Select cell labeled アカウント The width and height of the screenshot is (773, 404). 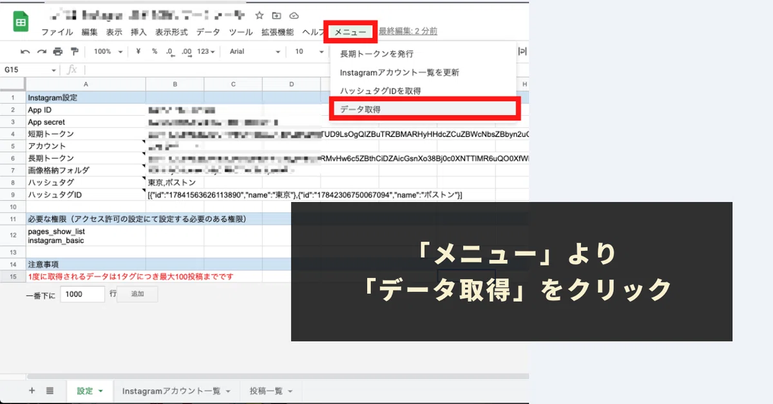tap(86, 146)
